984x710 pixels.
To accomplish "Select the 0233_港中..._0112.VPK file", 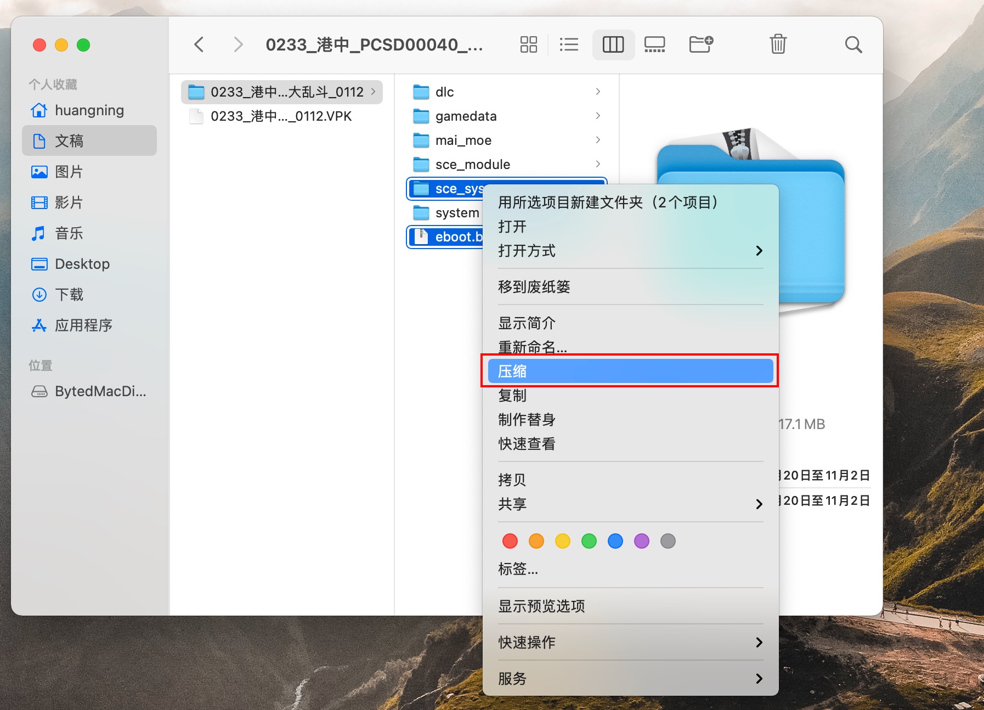I will (x=281, y=116).
